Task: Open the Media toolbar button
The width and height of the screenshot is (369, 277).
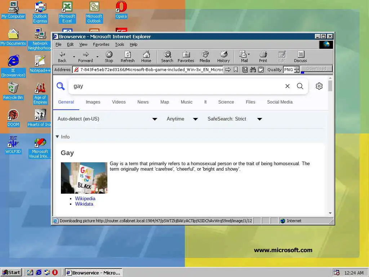Action: point(205,57)
